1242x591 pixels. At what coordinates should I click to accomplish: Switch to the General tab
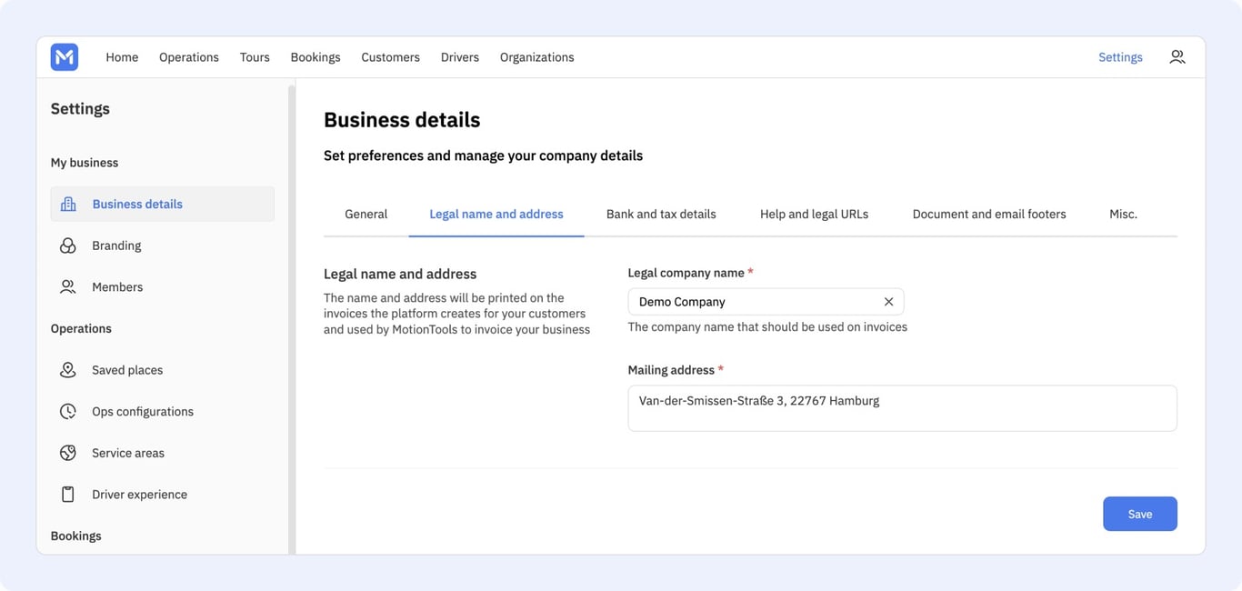(x=366, y=215)
